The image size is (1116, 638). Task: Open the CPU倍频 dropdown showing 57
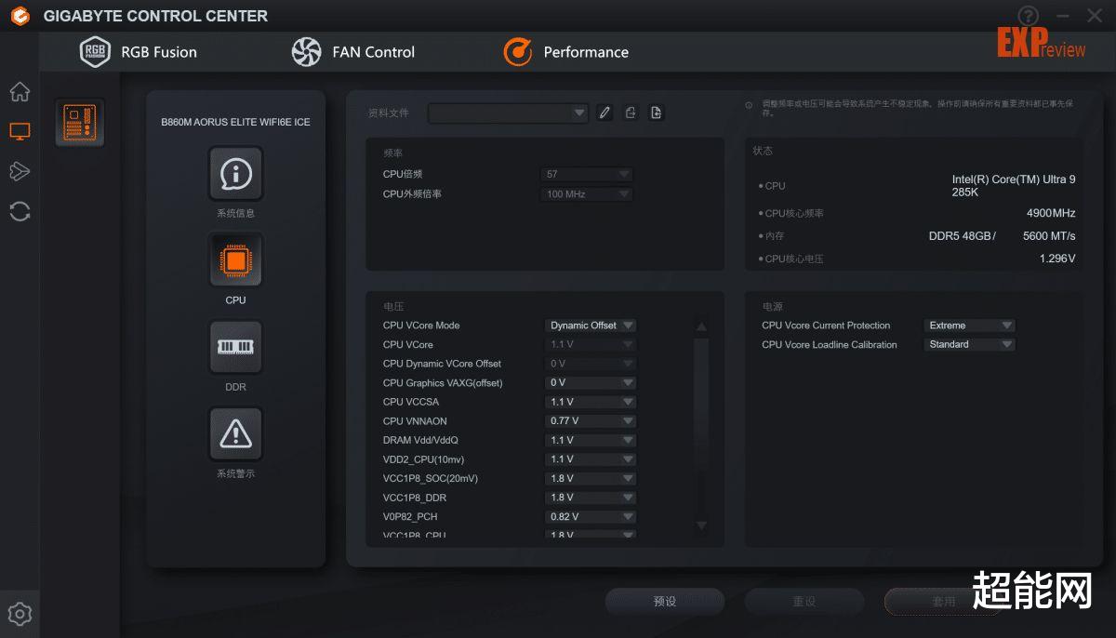point(587,174)
